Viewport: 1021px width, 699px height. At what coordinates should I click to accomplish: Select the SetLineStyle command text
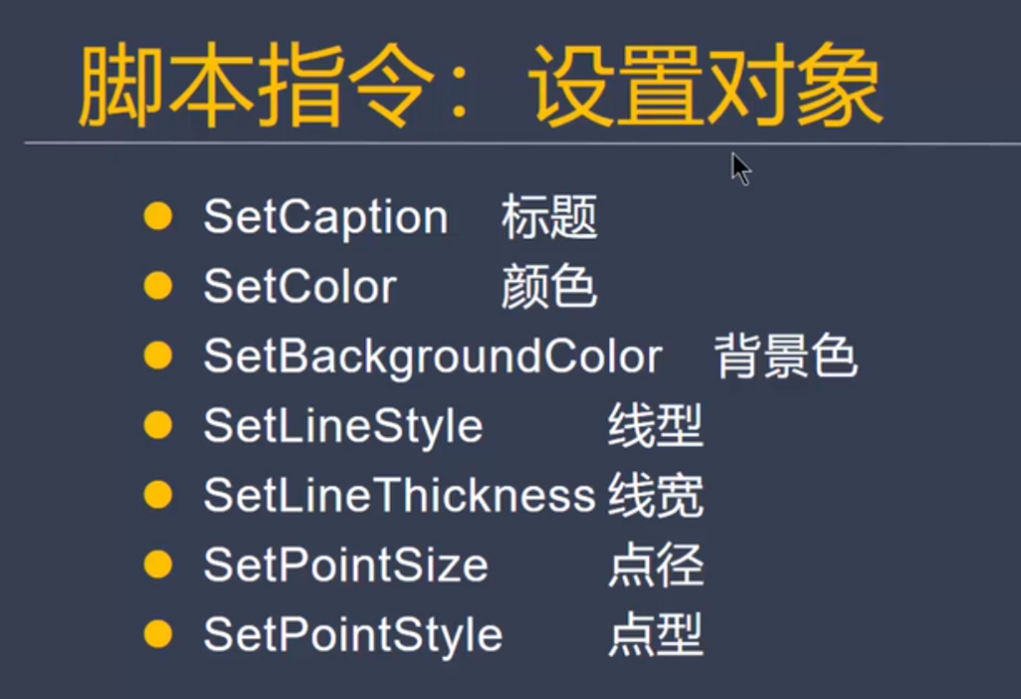coord(343,427)
